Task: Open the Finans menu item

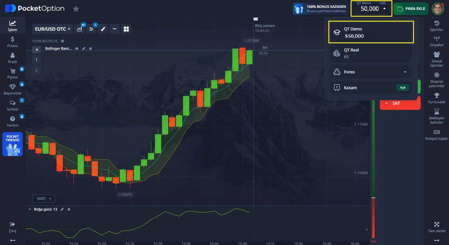Action: coord(13,42)
